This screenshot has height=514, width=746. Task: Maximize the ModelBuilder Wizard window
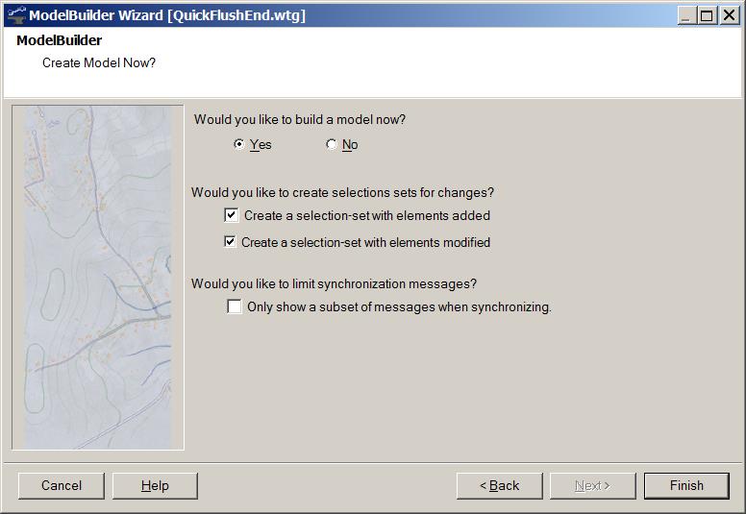click(x=707, y=15)
